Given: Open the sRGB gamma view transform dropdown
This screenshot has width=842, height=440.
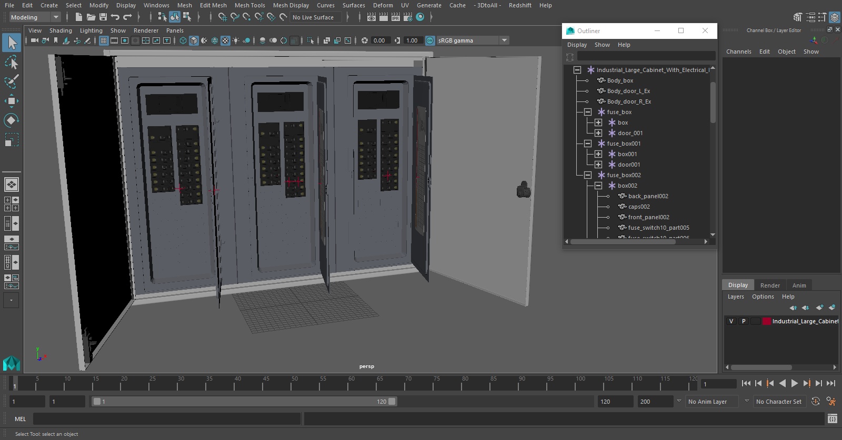Looking at the screenshot, I should (x=473, y=40).
